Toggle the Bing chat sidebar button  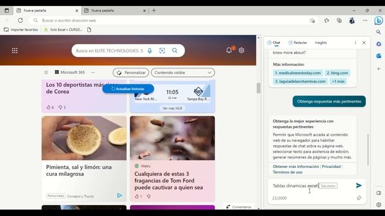click(x=378, y=20)
